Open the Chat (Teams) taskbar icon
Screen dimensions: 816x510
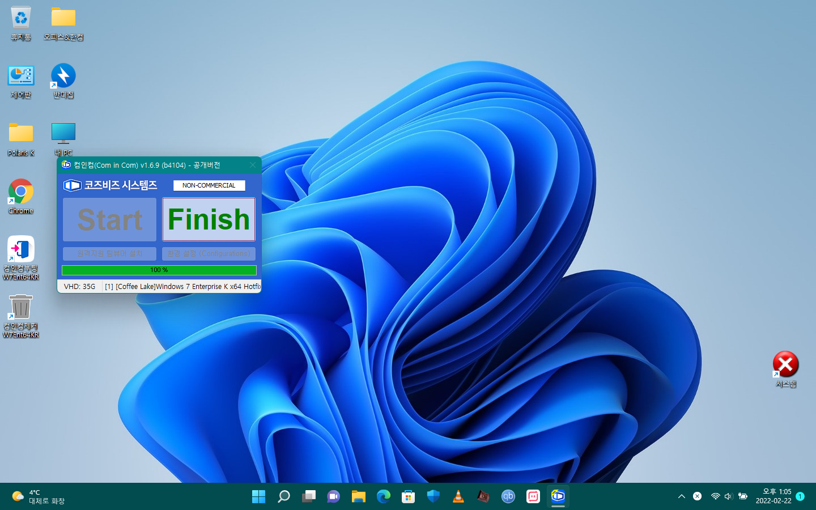(x=334, y=496)
